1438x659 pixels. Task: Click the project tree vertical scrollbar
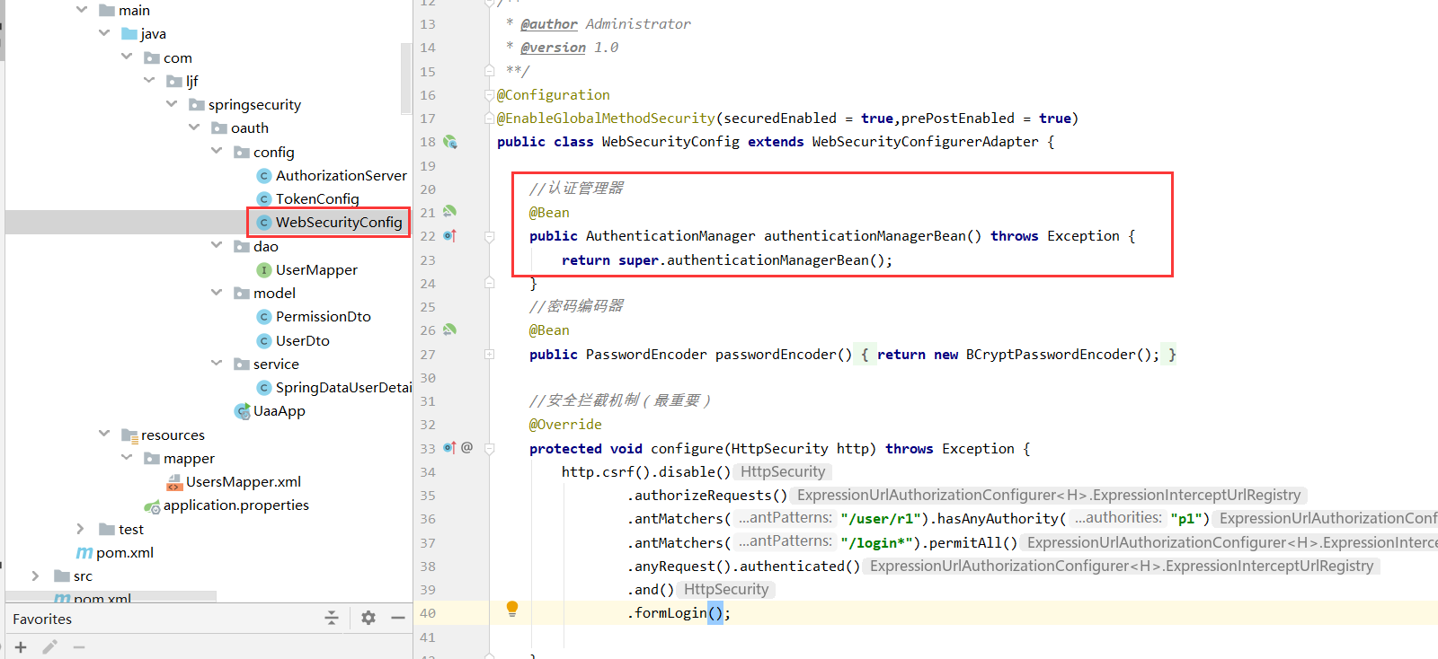(x=405, y=77)
